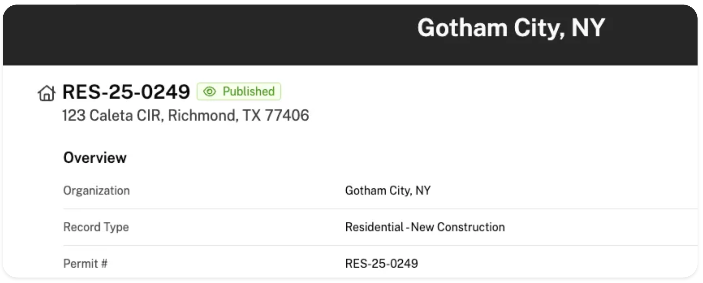Click Residential - New Construction value
703x283 pixels.
(425, 227)
